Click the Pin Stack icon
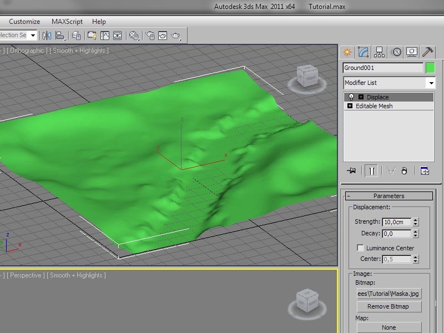The height and width of the screenshot is (333, 444). [x=351, y=171]
